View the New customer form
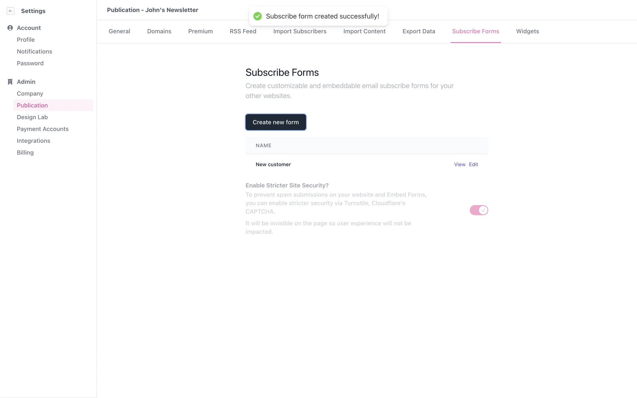637x398 pixels. [460, 165]
